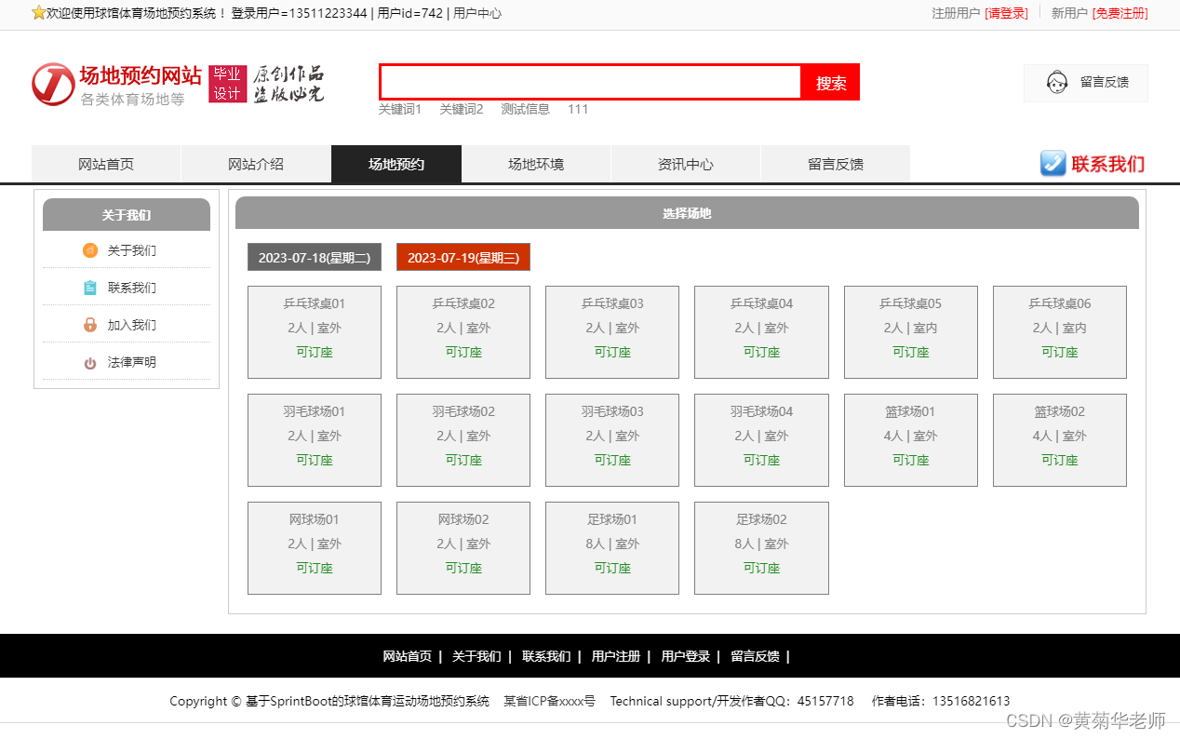Open the 网站介绍 navigation entry
1180x739 pixels.
click(x=256, y=163)
